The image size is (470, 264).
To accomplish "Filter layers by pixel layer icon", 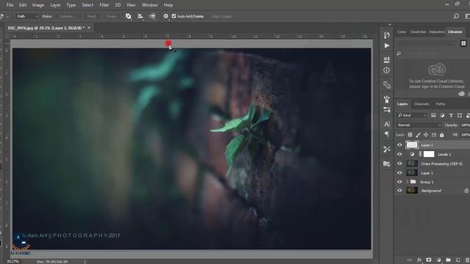I will click(433, 115).
